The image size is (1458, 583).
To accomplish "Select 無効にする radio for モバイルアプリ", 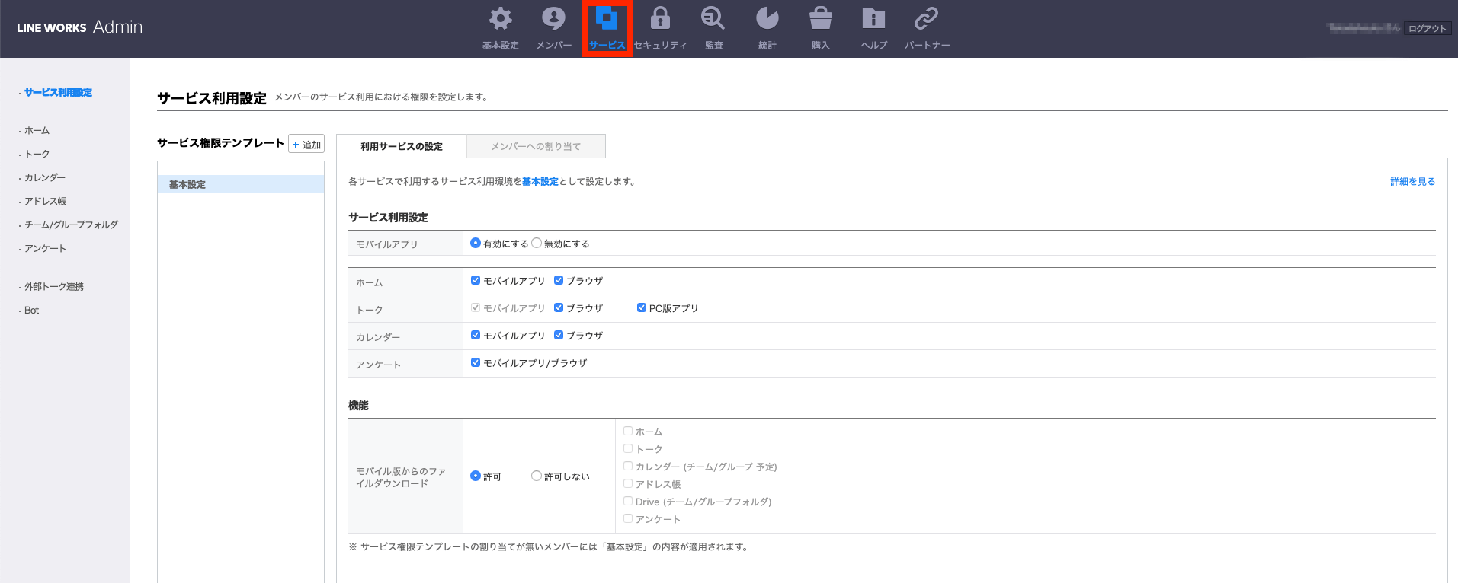I will 537,244.
